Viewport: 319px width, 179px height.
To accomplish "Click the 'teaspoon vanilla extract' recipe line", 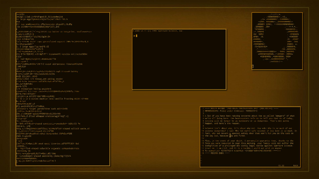I will point(52,54).
